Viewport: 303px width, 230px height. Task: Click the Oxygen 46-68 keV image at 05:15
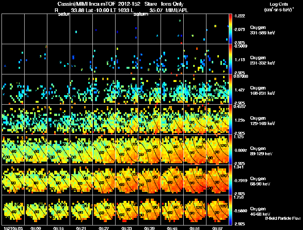pyautogui.click(x=59, y=210)
